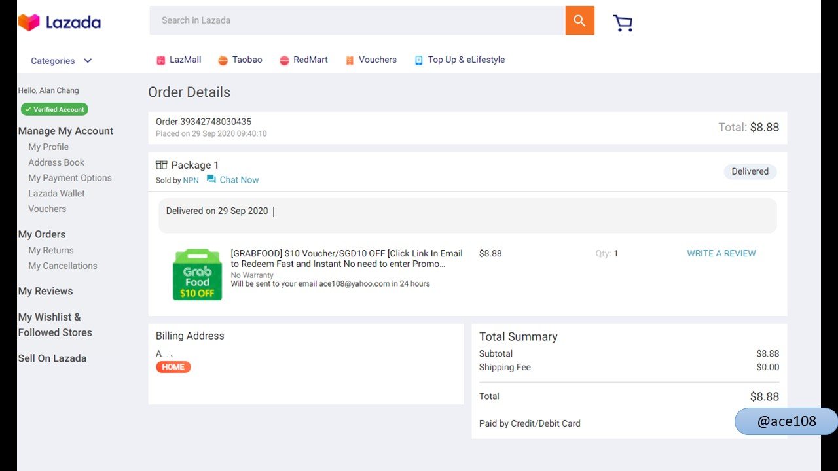Open the shopping cart
This screenshot has width=838, height=471.
623,23
